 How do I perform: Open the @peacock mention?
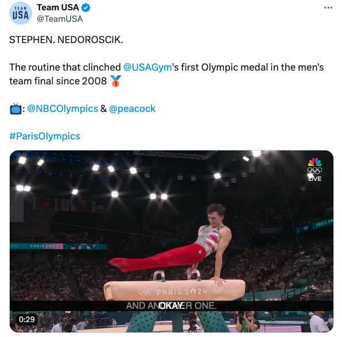(132, 109)
